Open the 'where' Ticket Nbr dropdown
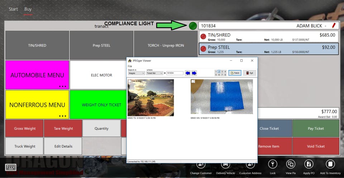 click(154, 73)
